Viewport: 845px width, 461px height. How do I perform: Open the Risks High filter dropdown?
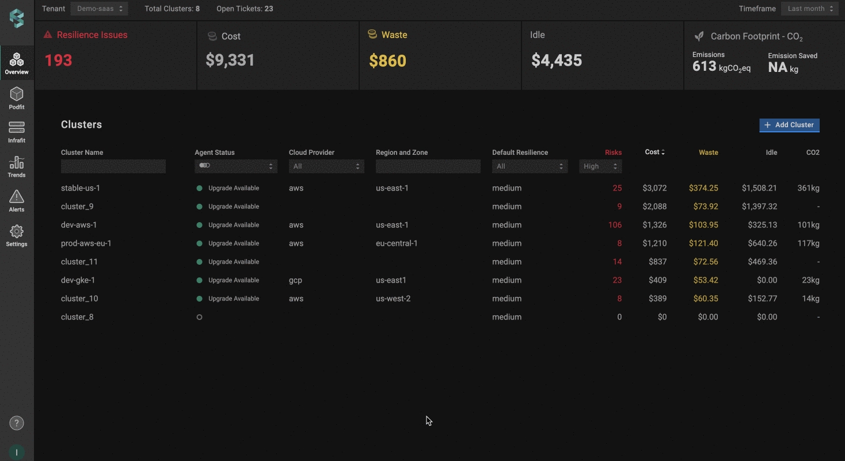600,166
